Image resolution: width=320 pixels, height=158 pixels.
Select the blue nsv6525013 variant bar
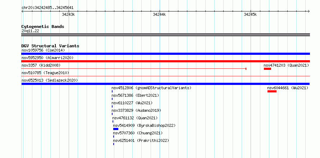(165, 84)
